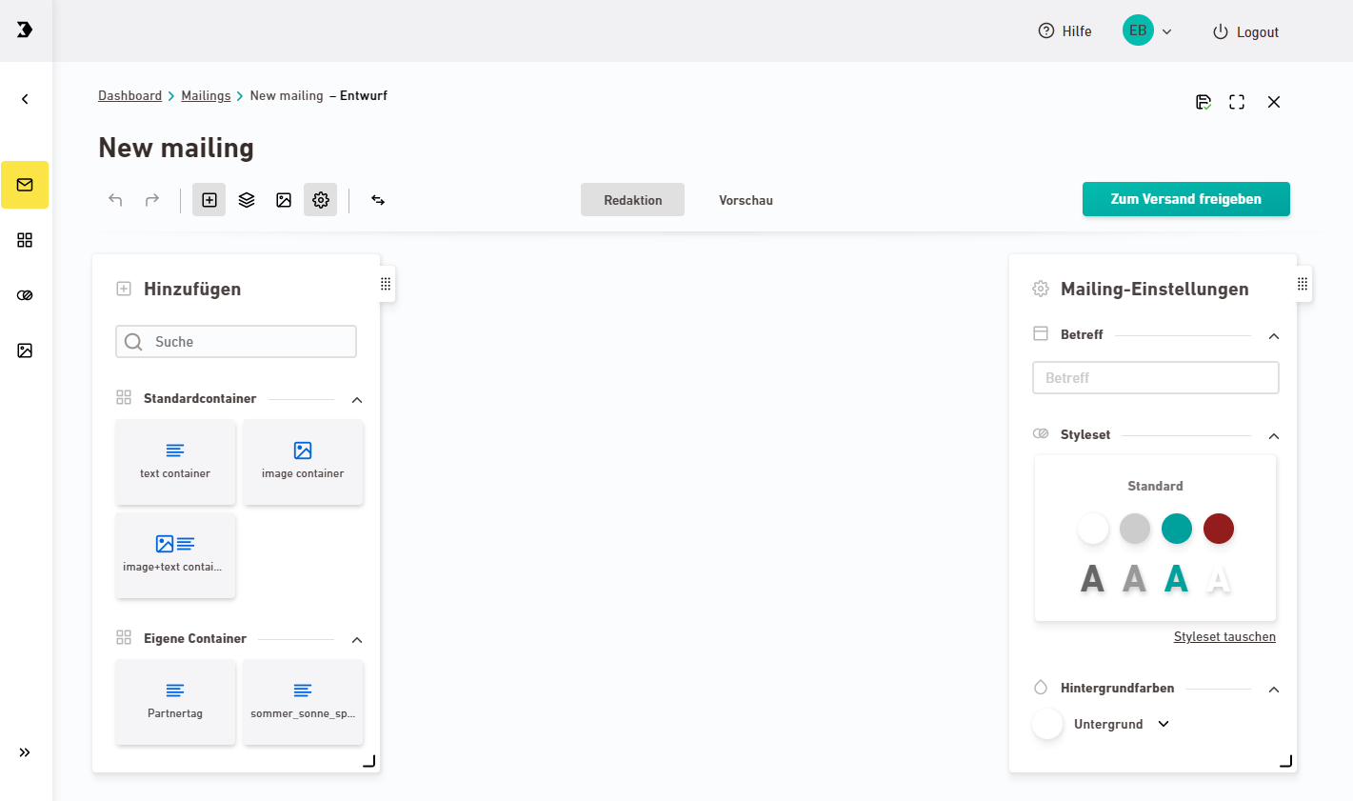
Task: Open the Untergrund color dropdown
Action: (1164, 724)
